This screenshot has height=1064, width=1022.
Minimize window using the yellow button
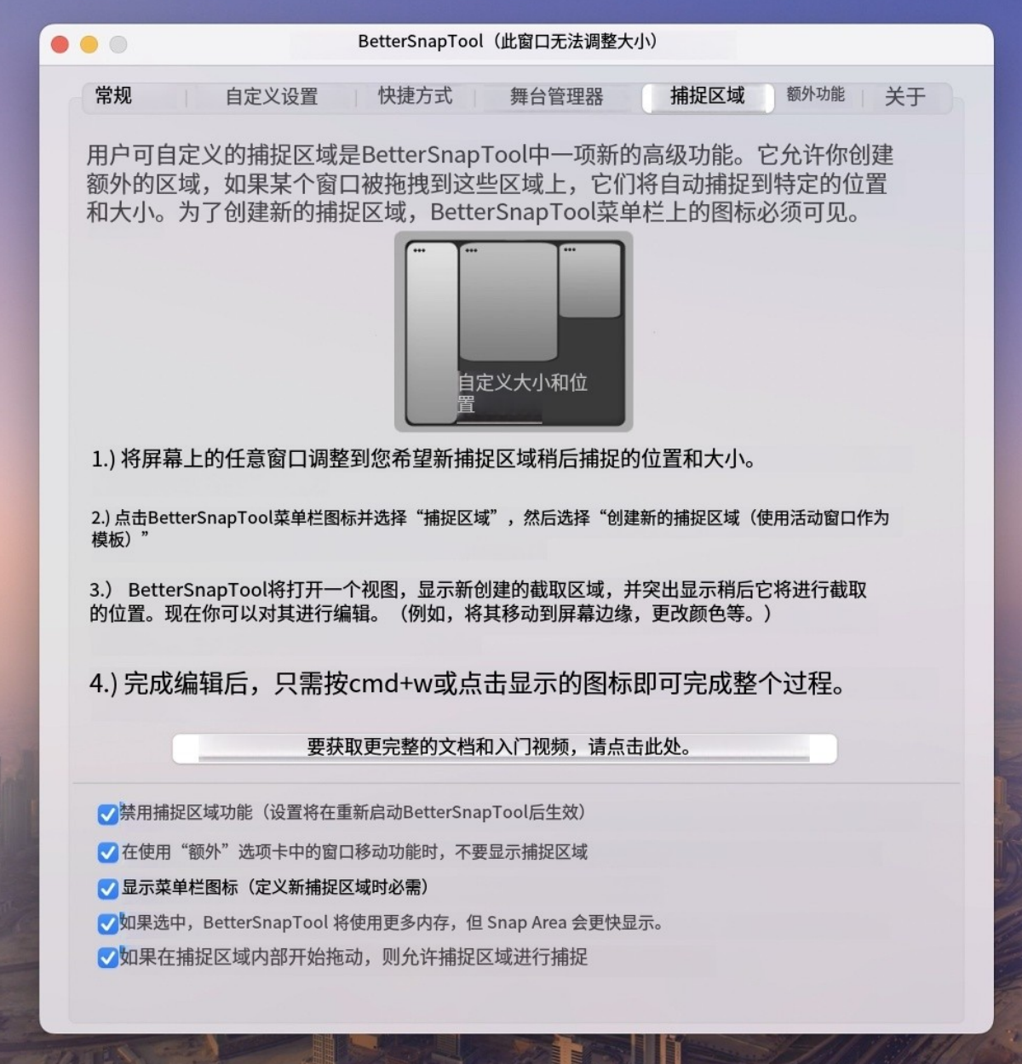tap(89, 44)
